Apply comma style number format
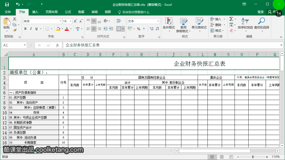The width and height of the screenshot is (285, 160). point(144,29)
